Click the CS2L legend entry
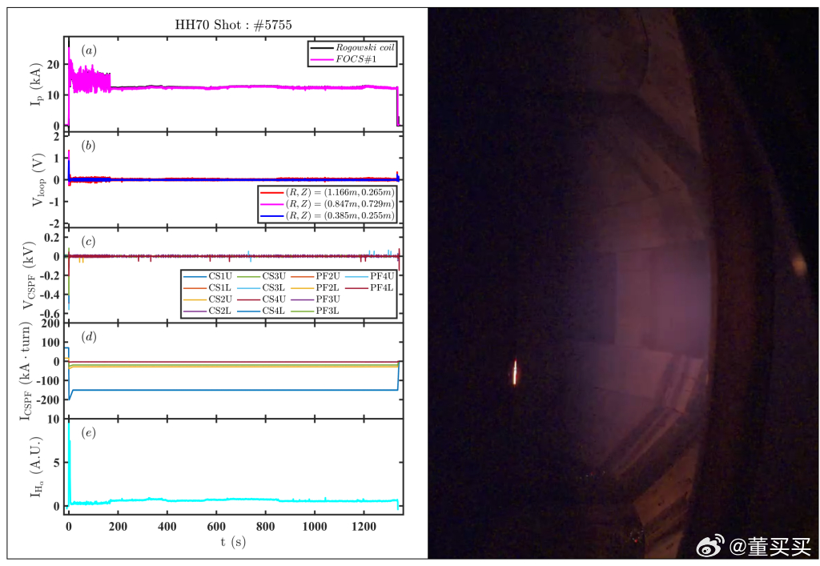The height and width of the screenshot is (566, 820). click(x=207, y=311)
